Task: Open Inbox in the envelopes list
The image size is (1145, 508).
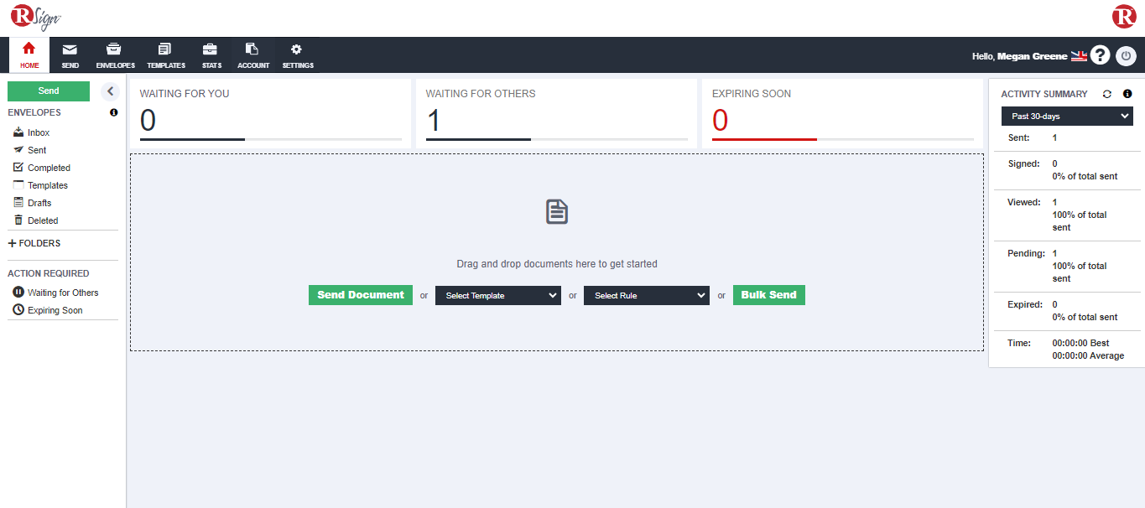Action: (38, 132)
